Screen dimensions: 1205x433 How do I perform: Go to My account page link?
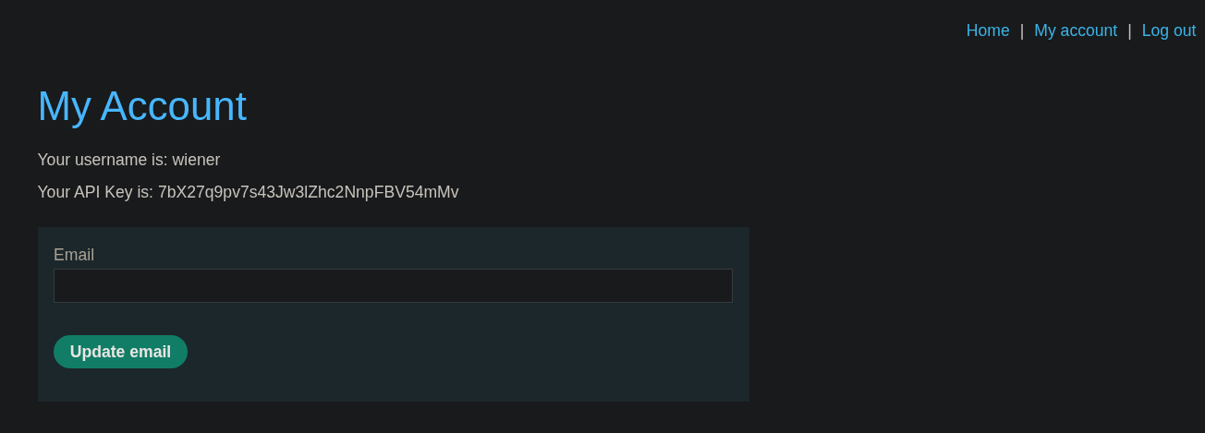[1075, 30]
